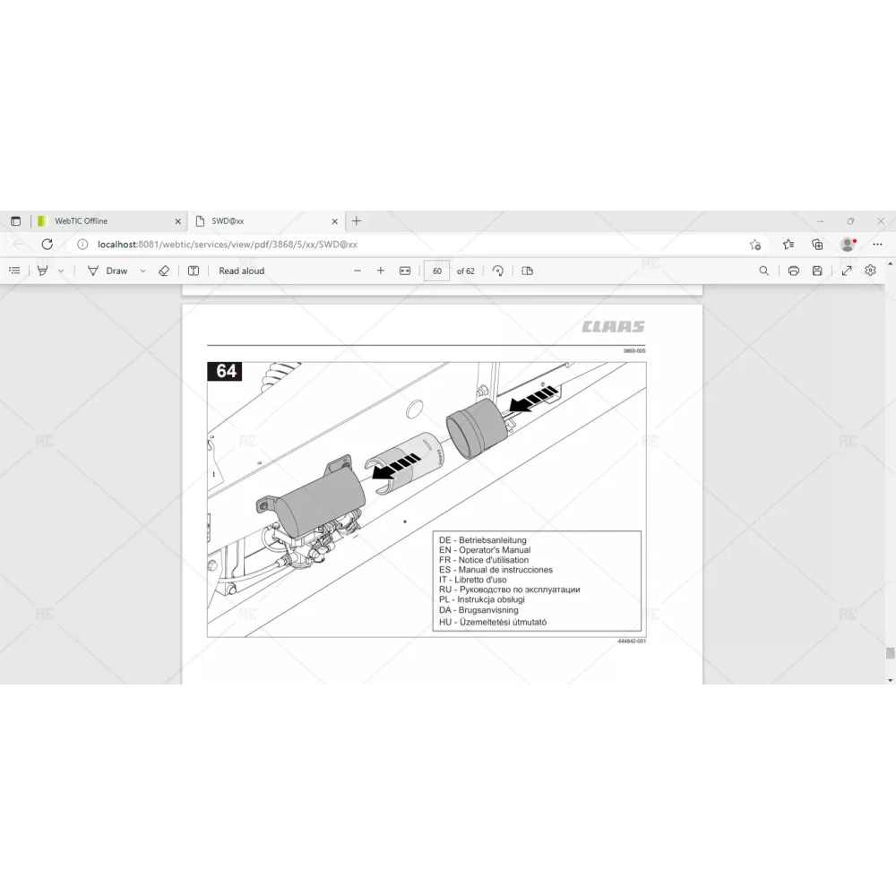Activate the Draw tool
Viewport: 896px width, 896px height.
pyautogui.click(x=108, y=271)
